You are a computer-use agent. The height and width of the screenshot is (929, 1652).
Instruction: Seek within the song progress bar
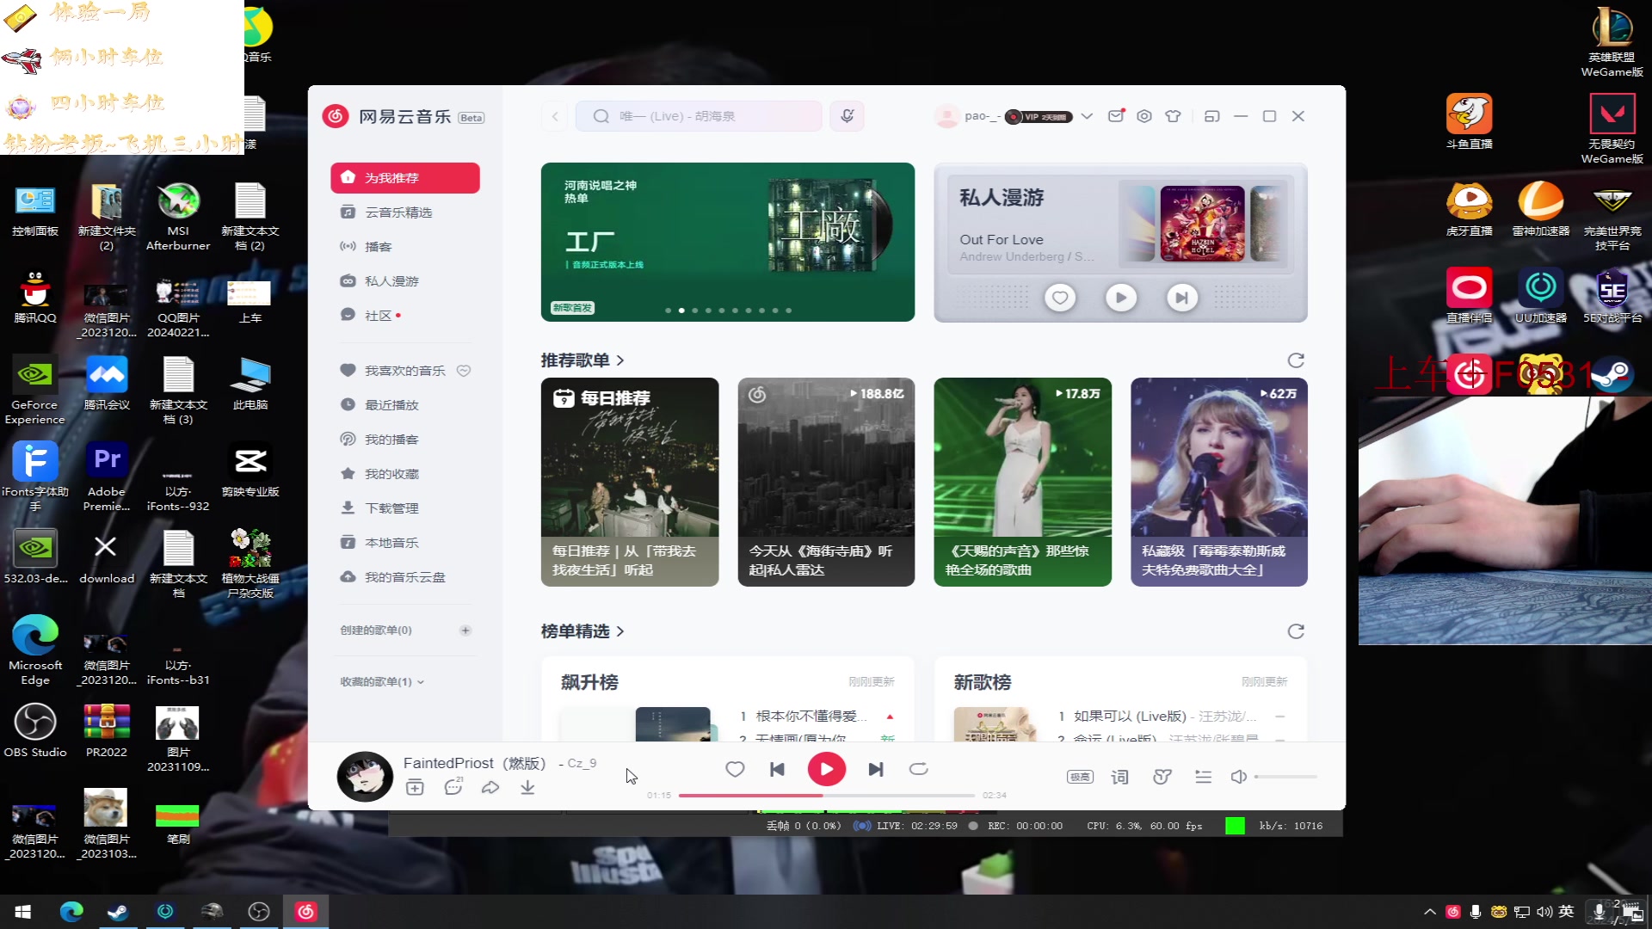coord(826,796)
